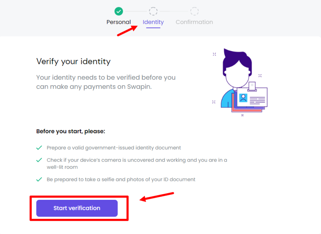
Task: Click the text about payments on Swapin
Action: (106, 82)
